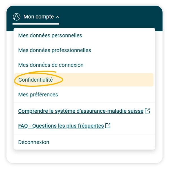169x169 pixels.
Task: Click the Mon compte dropdown label
Action: pos(39,17)
